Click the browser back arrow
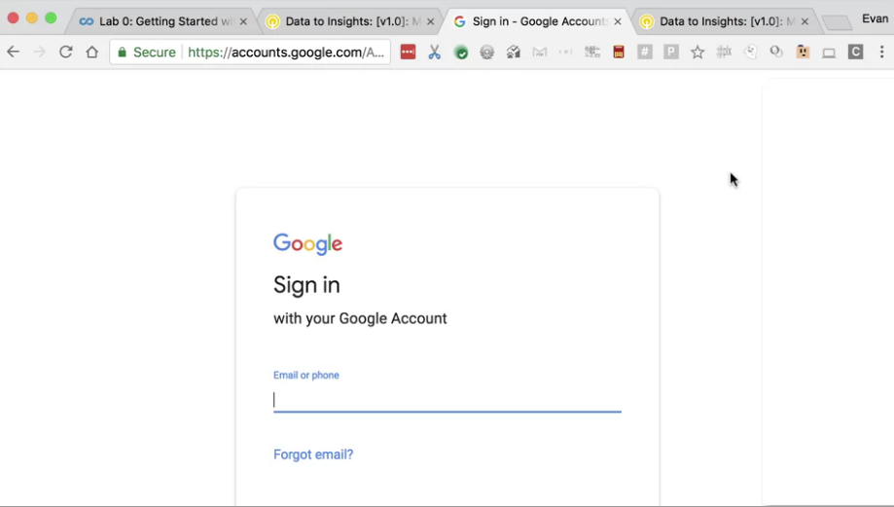894x507 pixels. pos(13,52)
